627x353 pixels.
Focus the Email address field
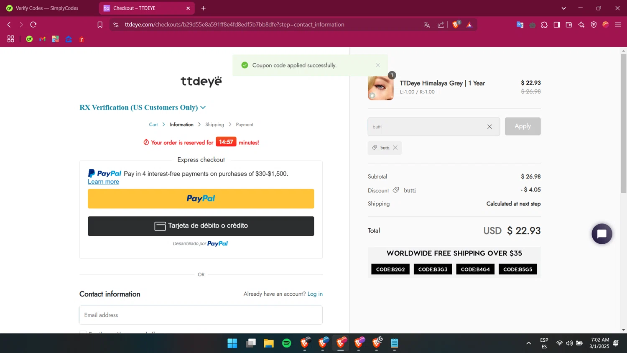click(201, 315)
